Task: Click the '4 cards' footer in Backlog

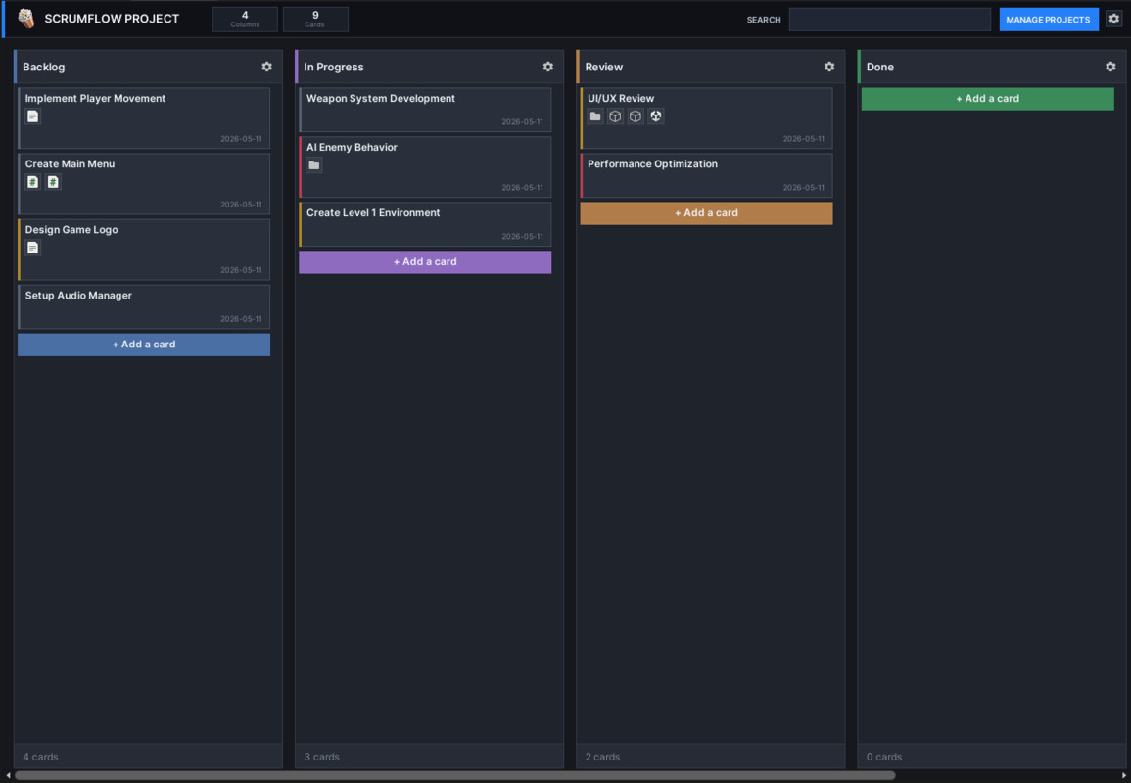Action: point(40,757)
